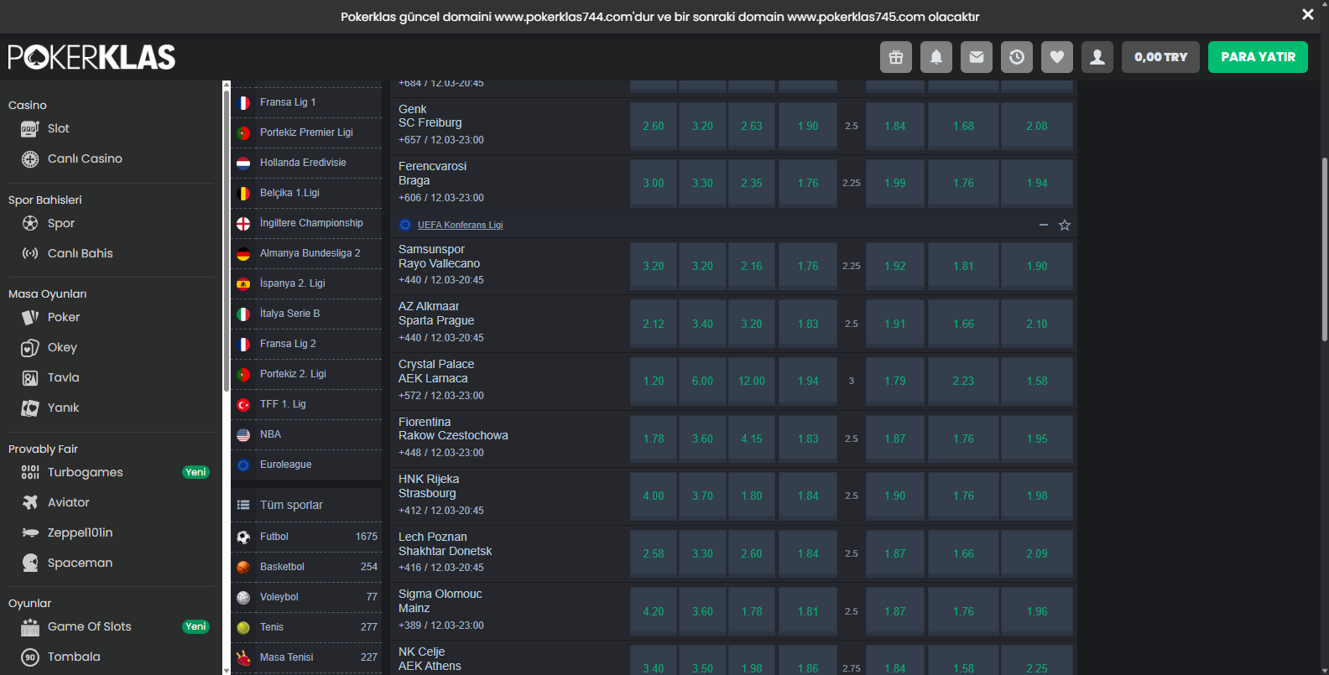1329x675 pixels.
Task: Select 1.20 odds for Crystal Palace
Action: point(653,382)
